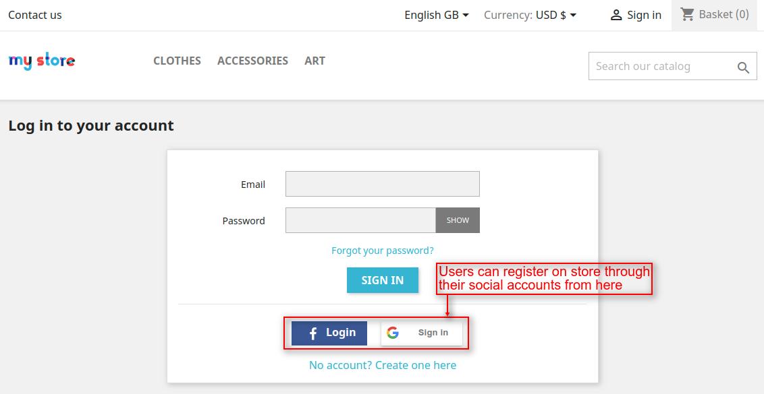
Task: Toggle password visibility with SHOW button
Action: tap(458, 220)
